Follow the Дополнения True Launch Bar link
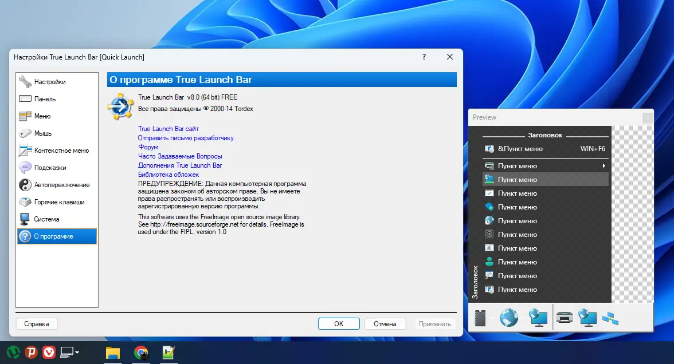 pos(180,165)
